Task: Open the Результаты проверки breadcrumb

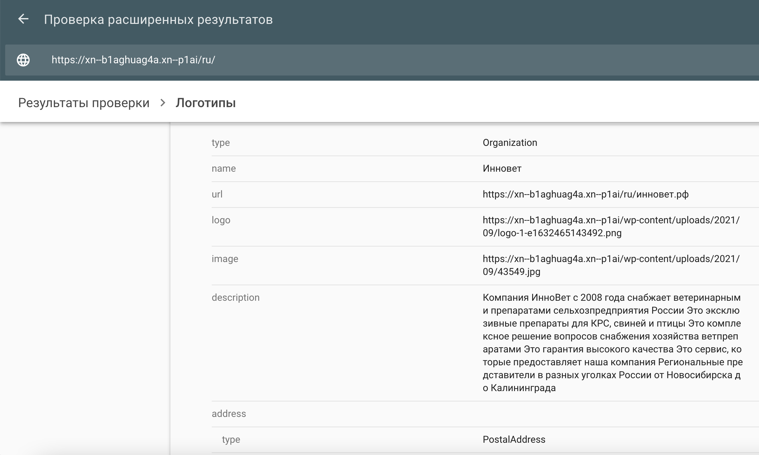Action: tap(84, 103)
